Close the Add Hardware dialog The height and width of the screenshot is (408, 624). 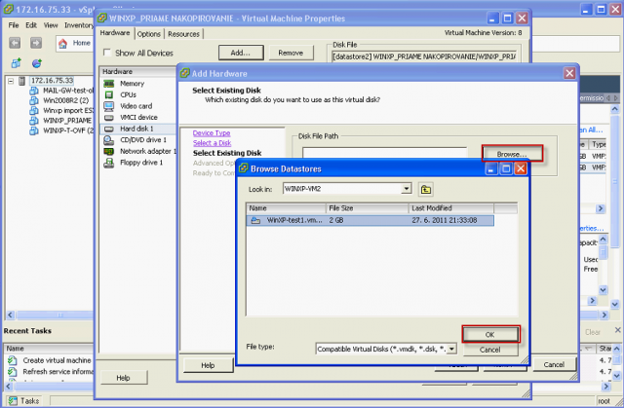569,73
